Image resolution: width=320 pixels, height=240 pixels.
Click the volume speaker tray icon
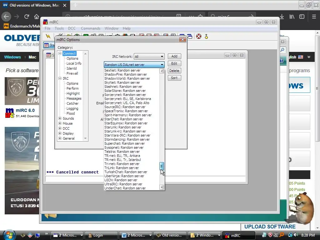pyautogui.click(x=296, y=235)
